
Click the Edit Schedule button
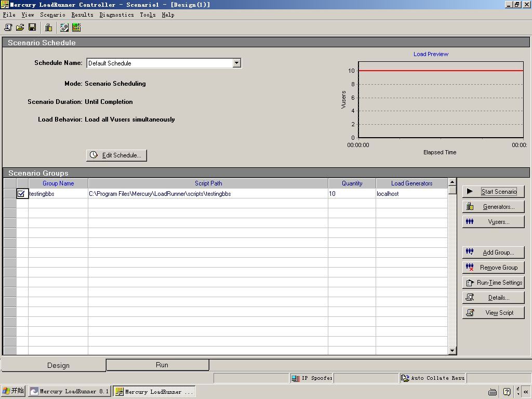coord(116,155)
